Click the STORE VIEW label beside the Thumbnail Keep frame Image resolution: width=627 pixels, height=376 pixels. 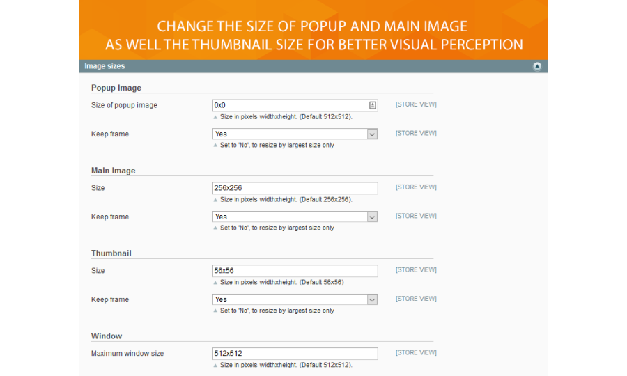pos(416,299)
